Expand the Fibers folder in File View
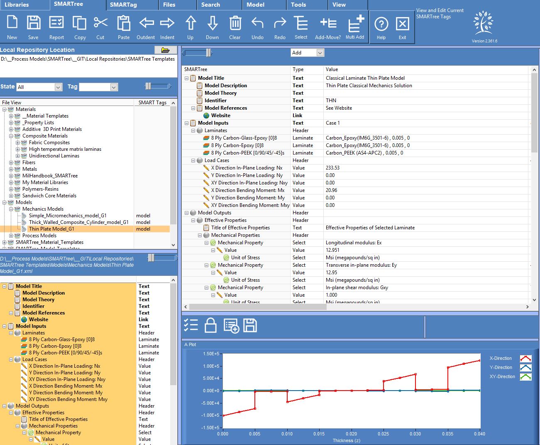Viewport: 540px width, 445px height. [11, 162]
